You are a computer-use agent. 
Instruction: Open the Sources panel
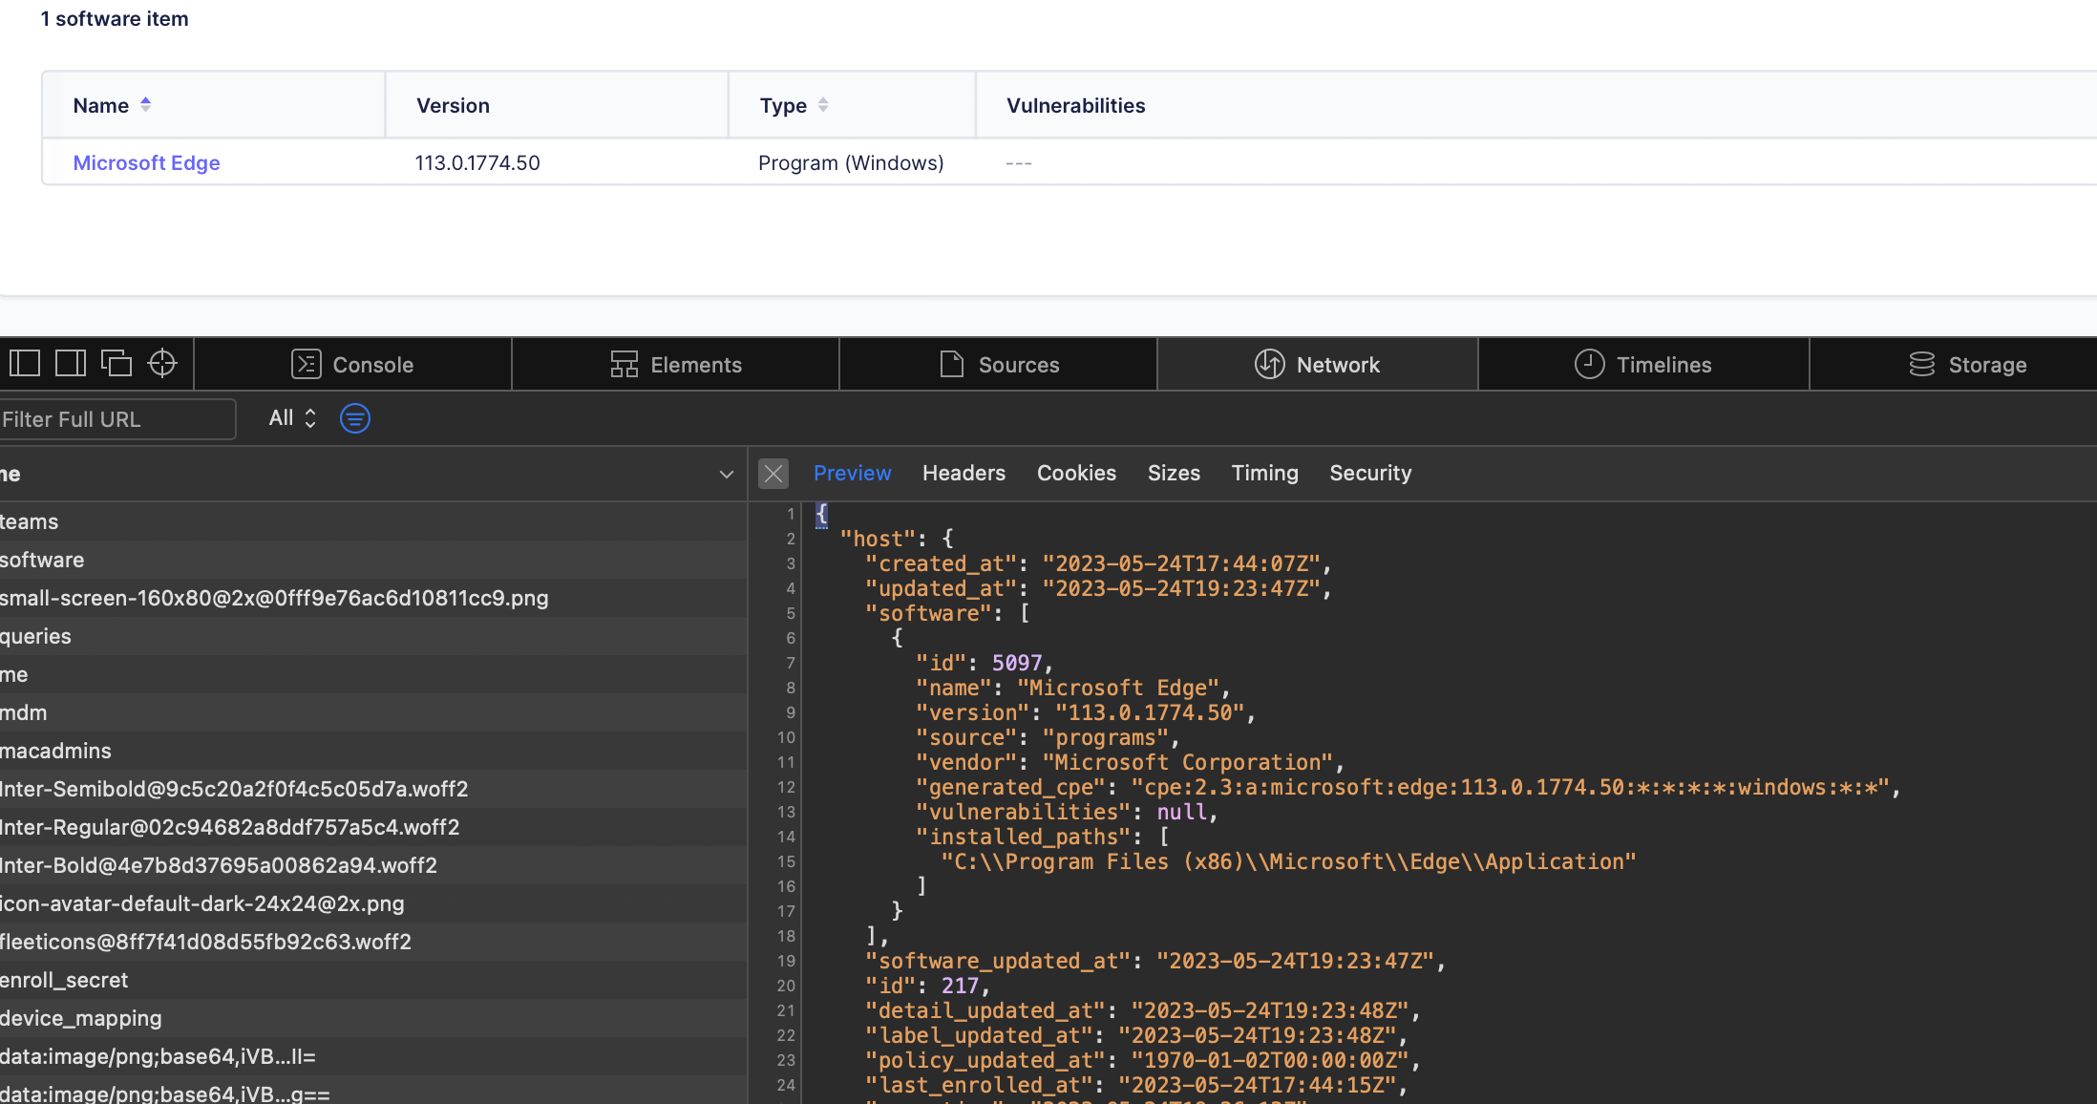998,364
